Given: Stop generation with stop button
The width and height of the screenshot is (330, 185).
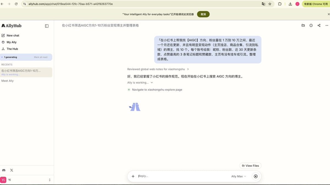Looking at the screenshot, I should [x=256, y=176].
